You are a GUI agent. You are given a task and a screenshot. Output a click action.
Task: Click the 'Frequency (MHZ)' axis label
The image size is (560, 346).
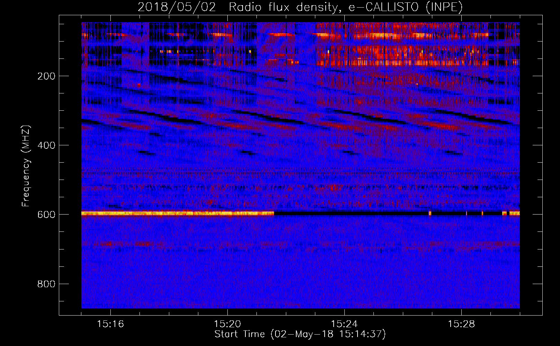pos(26,166)
